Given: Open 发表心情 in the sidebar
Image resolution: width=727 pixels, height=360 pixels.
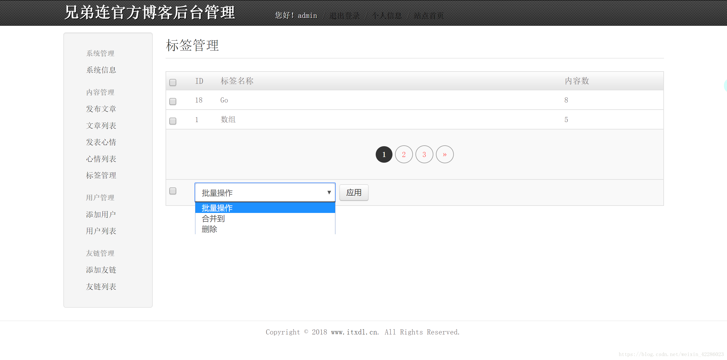Looking at the screenshot, I should click(101, 142).
